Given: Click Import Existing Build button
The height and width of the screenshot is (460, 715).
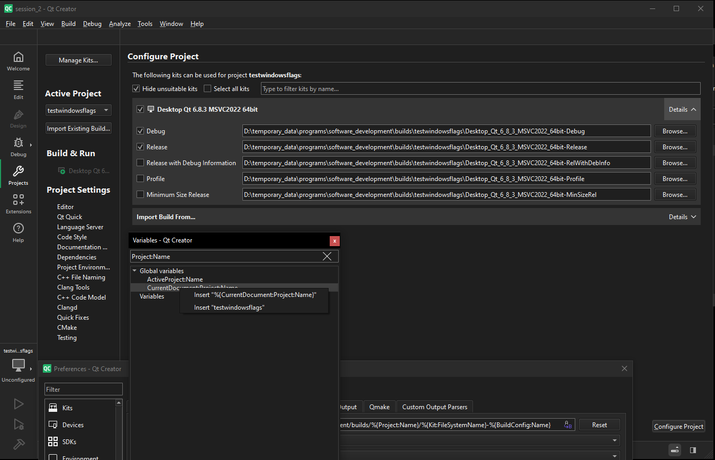Looking at the screenshot, I should tap(78, 129).
